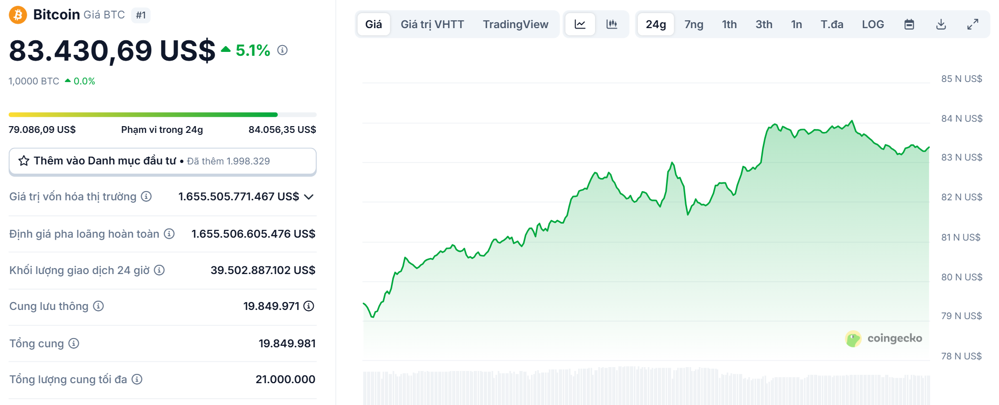Screen dimensions: 999x405
Task: Switch to line chart view icon
Action: click(580, 24)
